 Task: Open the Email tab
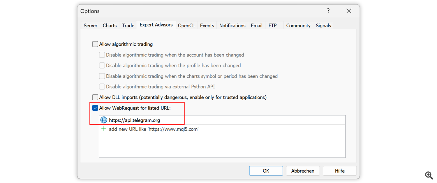pos(256,26)
